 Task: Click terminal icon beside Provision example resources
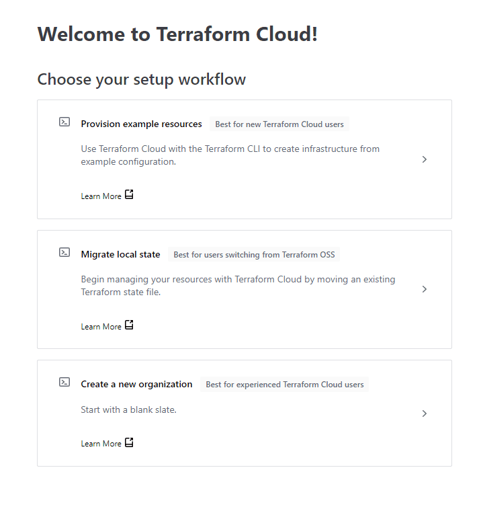point(64,122)
